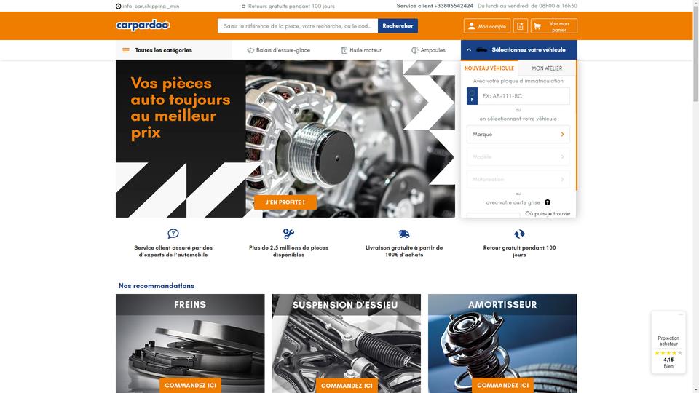Click the wiper blade icon for Balais d'essuie-glace
This screenshot has height=393, width=699.
[250, 50]
